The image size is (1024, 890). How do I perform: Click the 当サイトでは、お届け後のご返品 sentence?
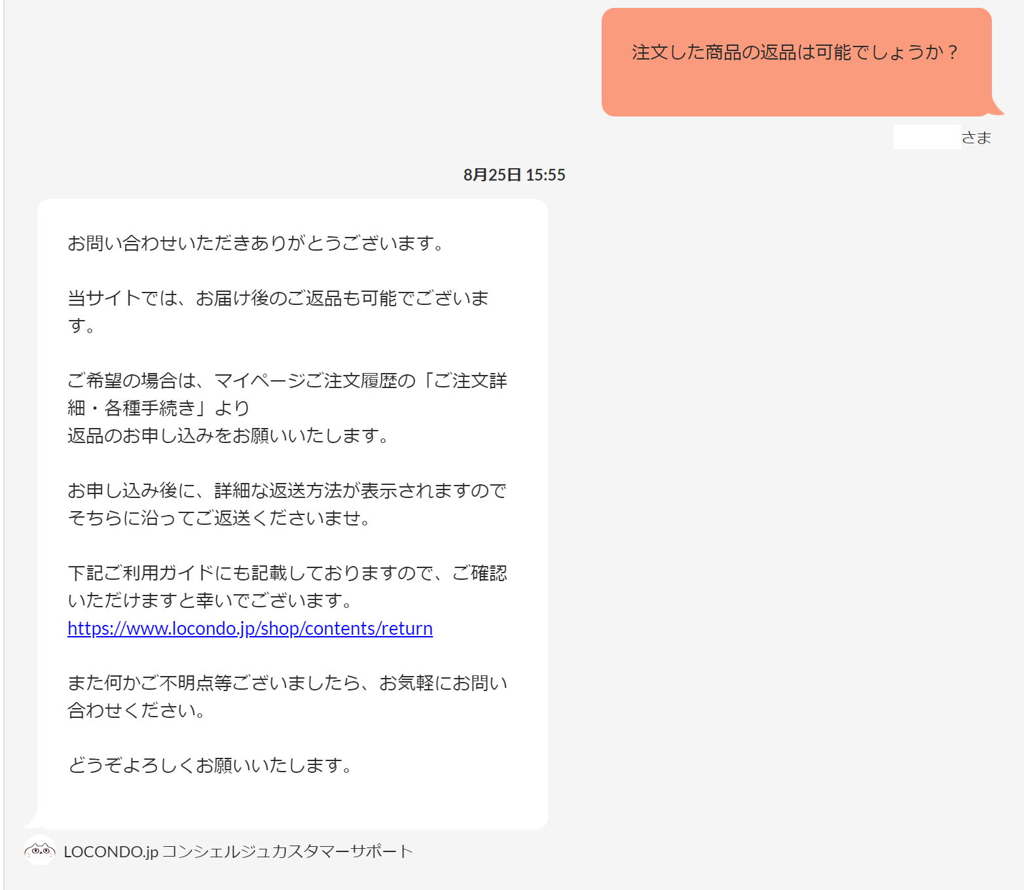click(x=278, y=298)
